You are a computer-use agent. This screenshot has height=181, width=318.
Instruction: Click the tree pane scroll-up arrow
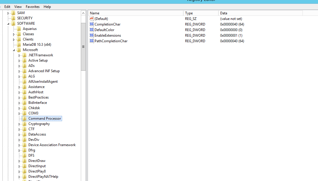(83, 13)
